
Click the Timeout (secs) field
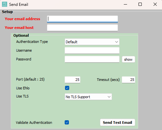pos(128,80)
